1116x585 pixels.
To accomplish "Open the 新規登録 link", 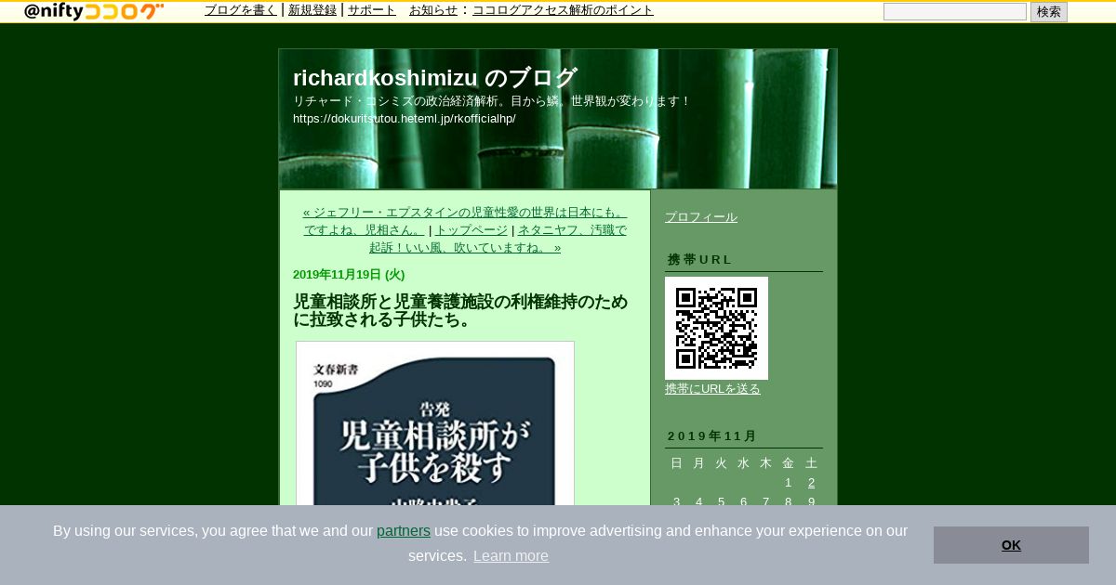I will point(312,10).
